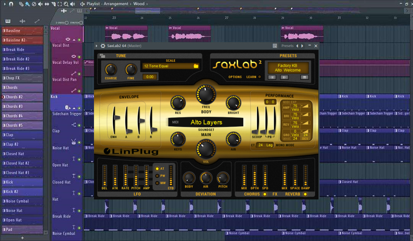Select the paint brush tool
Screen dimensions: 413x241
pyautogui.click(x=27, y=4)
